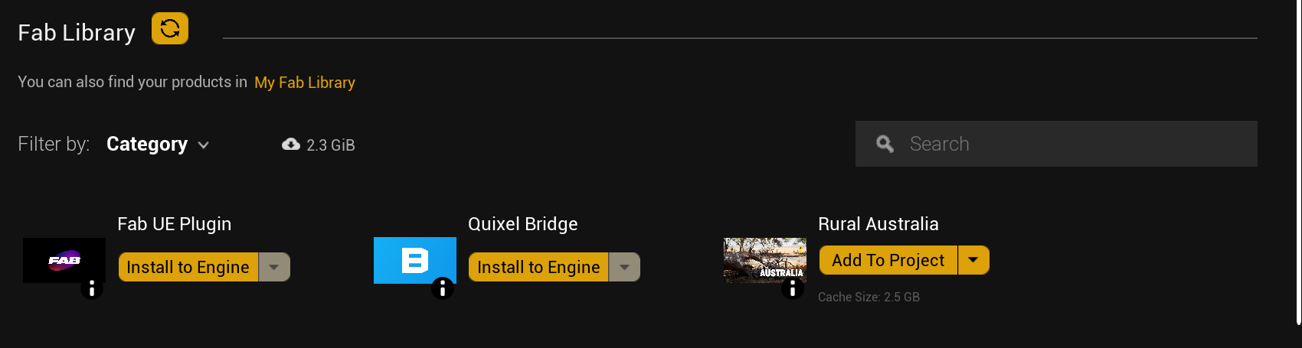
Task: Open the Fab UE Plugin thumbnail
Action: pyautogui.click(x=64, y=260)
